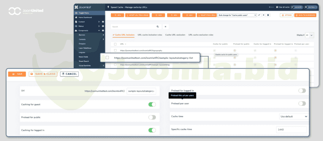The image size is (323, 141).
Task: Switch to the Cache URL exclusion tab
Action: (175, 35)
